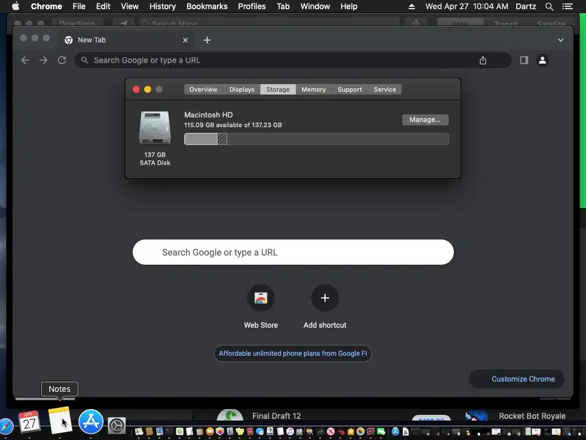Open Maps icon in the Dock
Viewport: 586px width, 440px height.
tap(138, 431)
